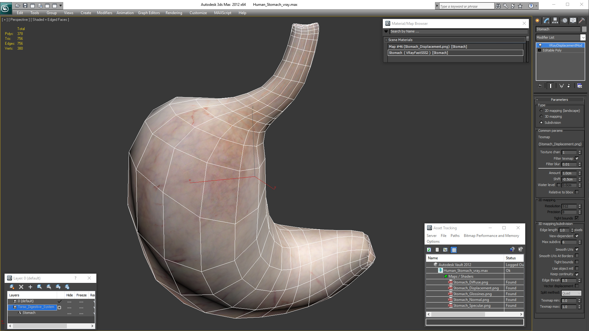The width and height of the screenshot is (589, 331).
Task: Open the Display command panel tab
Action: (x=573, y=21)
